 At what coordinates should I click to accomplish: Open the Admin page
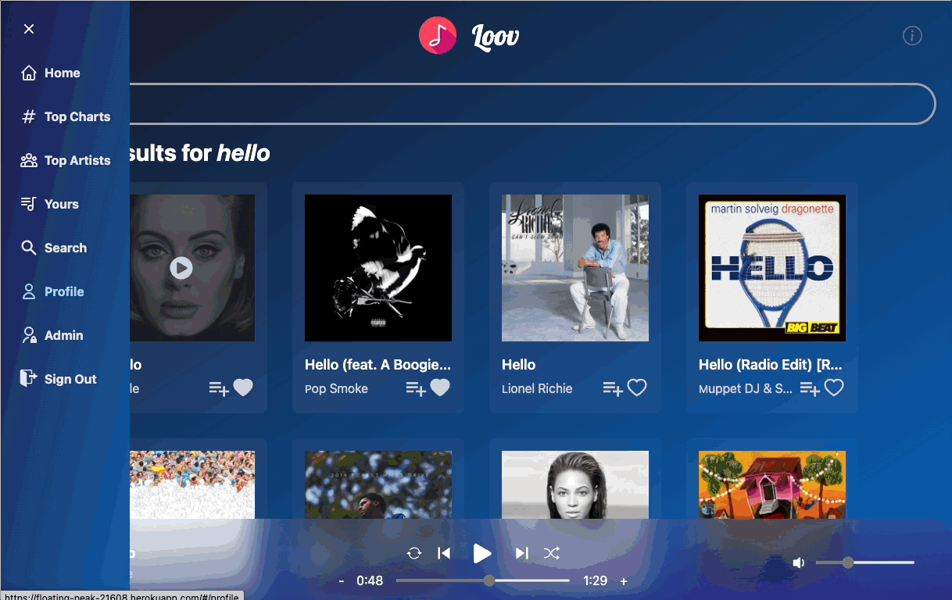52,335
